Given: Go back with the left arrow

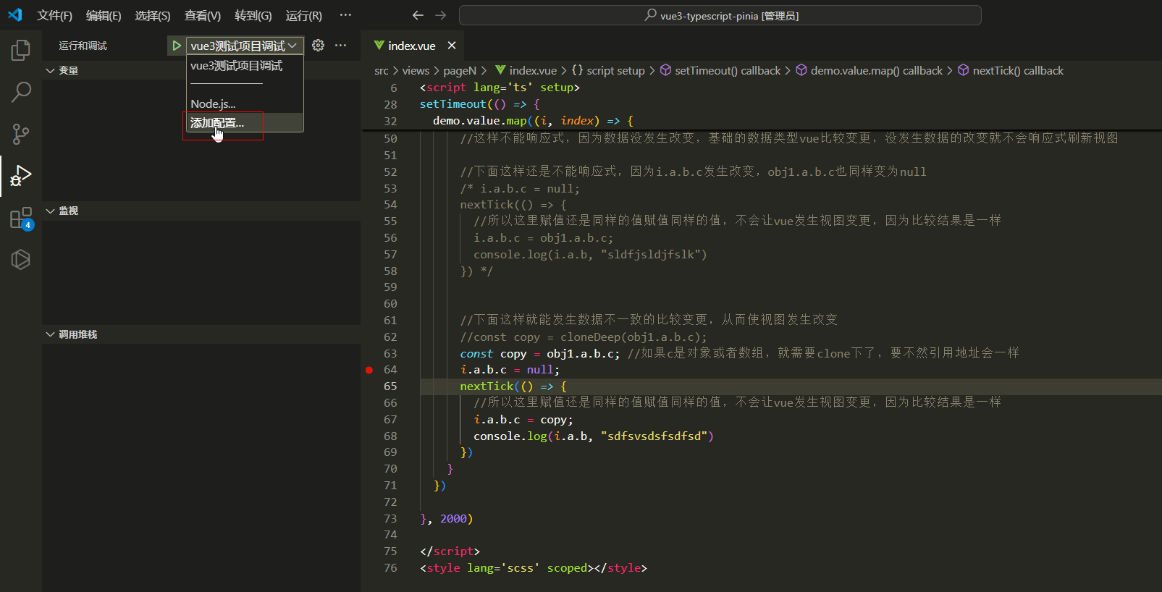Looking at the screenshot, I should click(x=418, y=15).
